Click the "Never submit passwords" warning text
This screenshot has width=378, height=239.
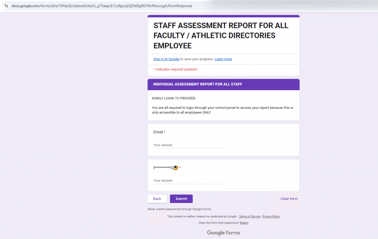pyautogui.click(x=179, y=209)
